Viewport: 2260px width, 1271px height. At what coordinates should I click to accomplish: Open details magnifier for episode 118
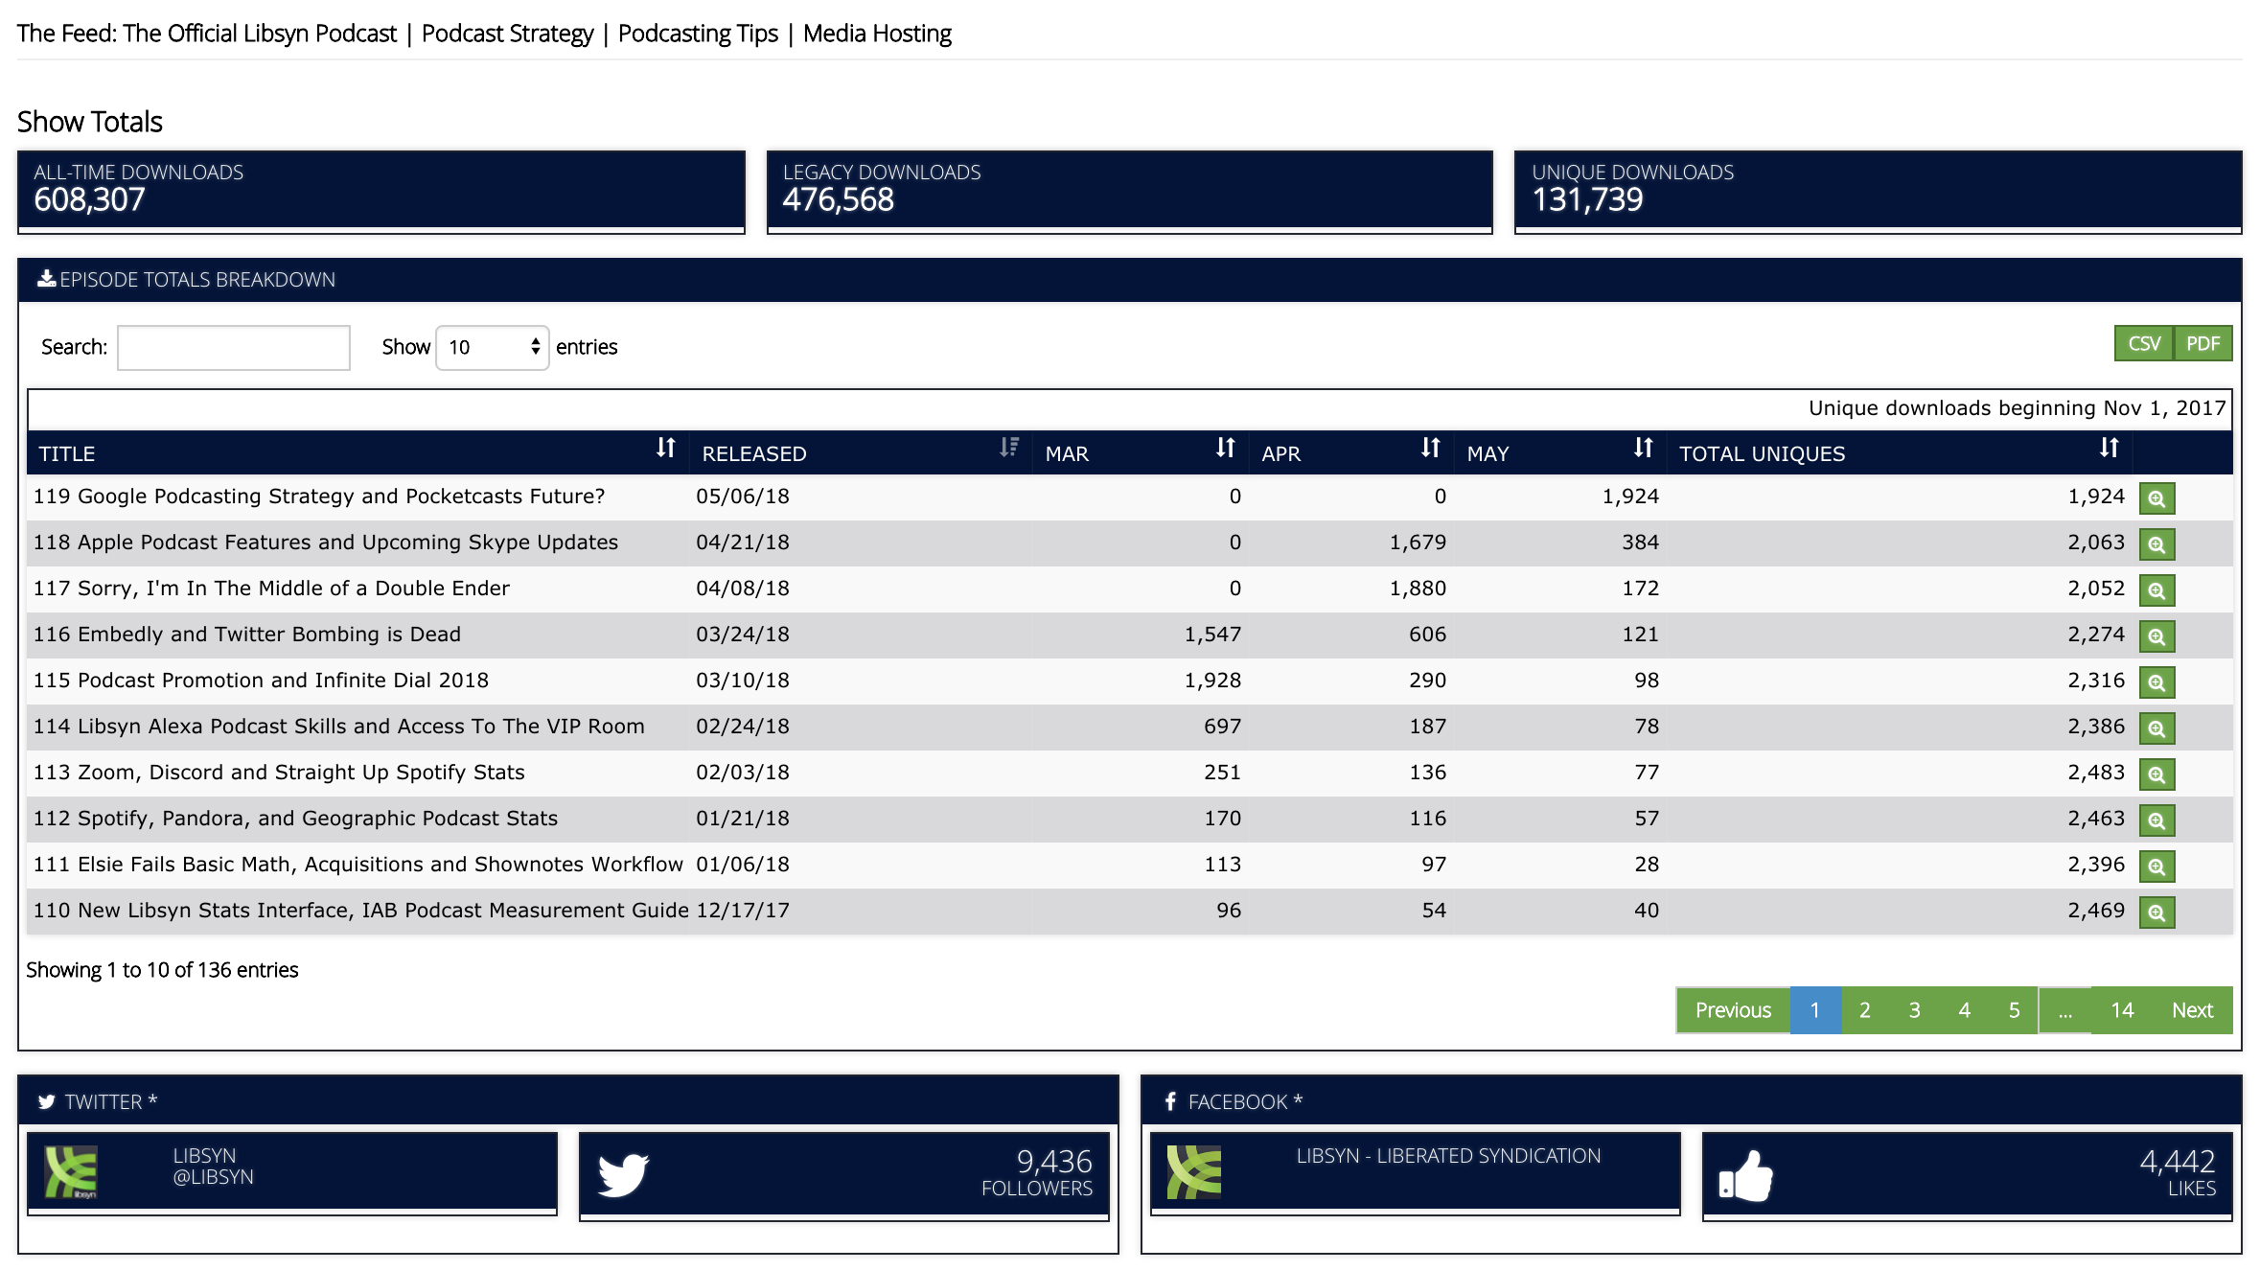pyautogui.click(x=2156, y=544)
